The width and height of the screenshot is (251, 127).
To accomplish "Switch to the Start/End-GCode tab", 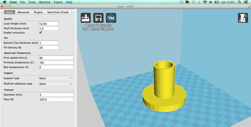I will pos(58,12).
